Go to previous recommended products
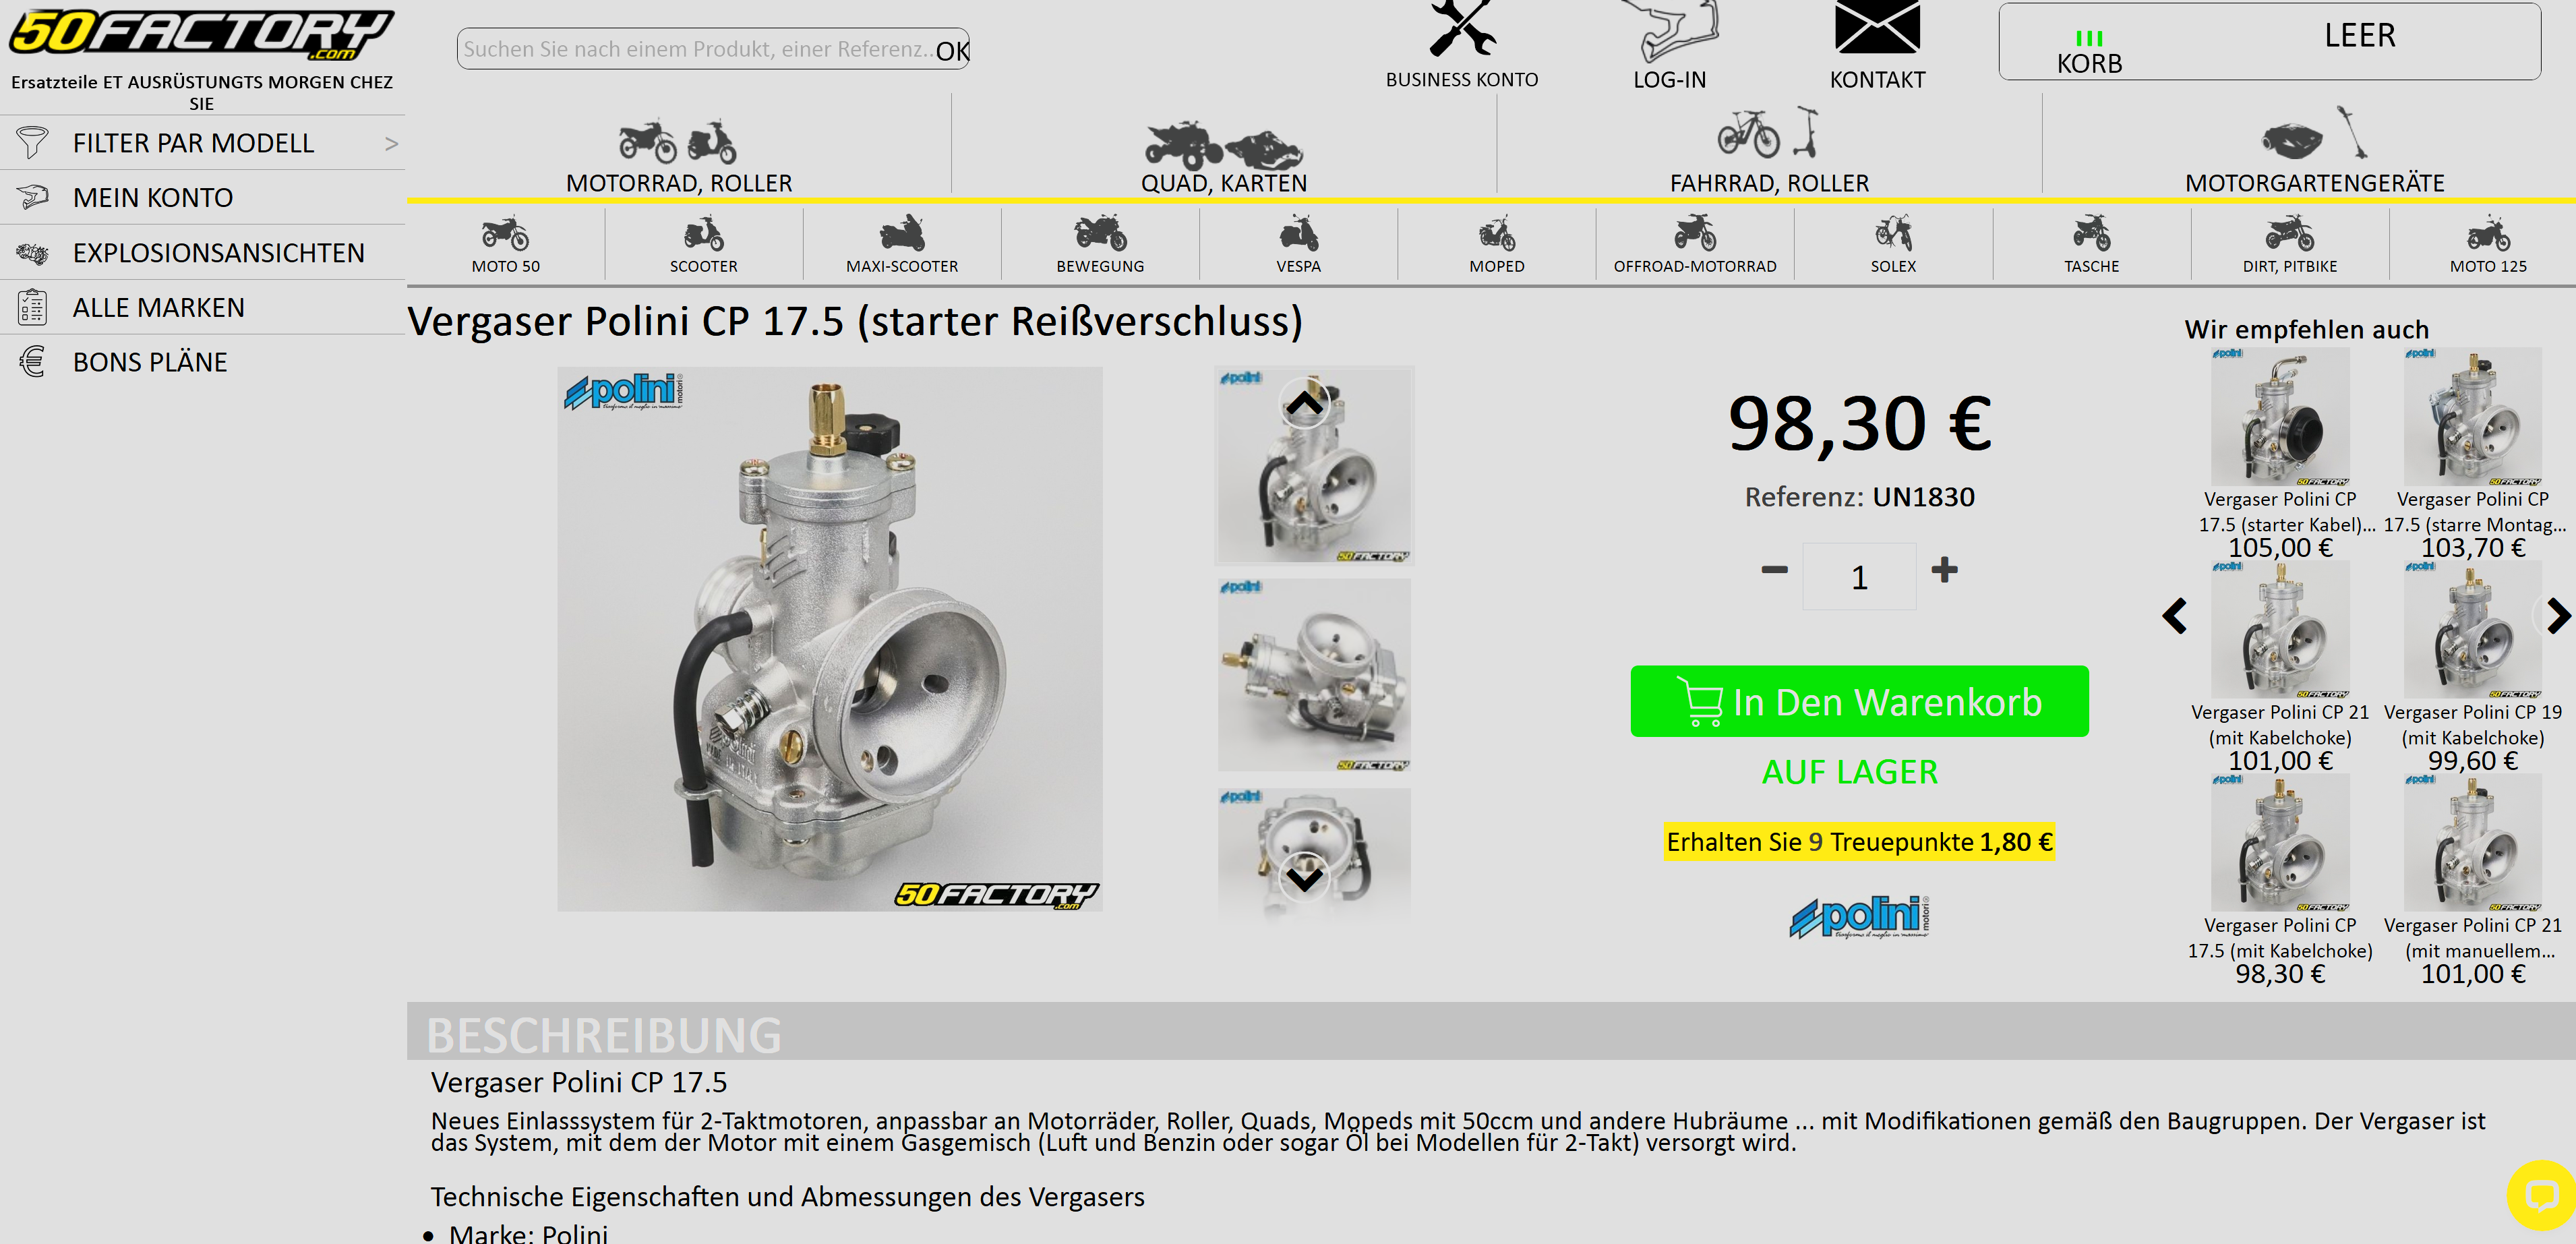 click(x=2174, y=615)
